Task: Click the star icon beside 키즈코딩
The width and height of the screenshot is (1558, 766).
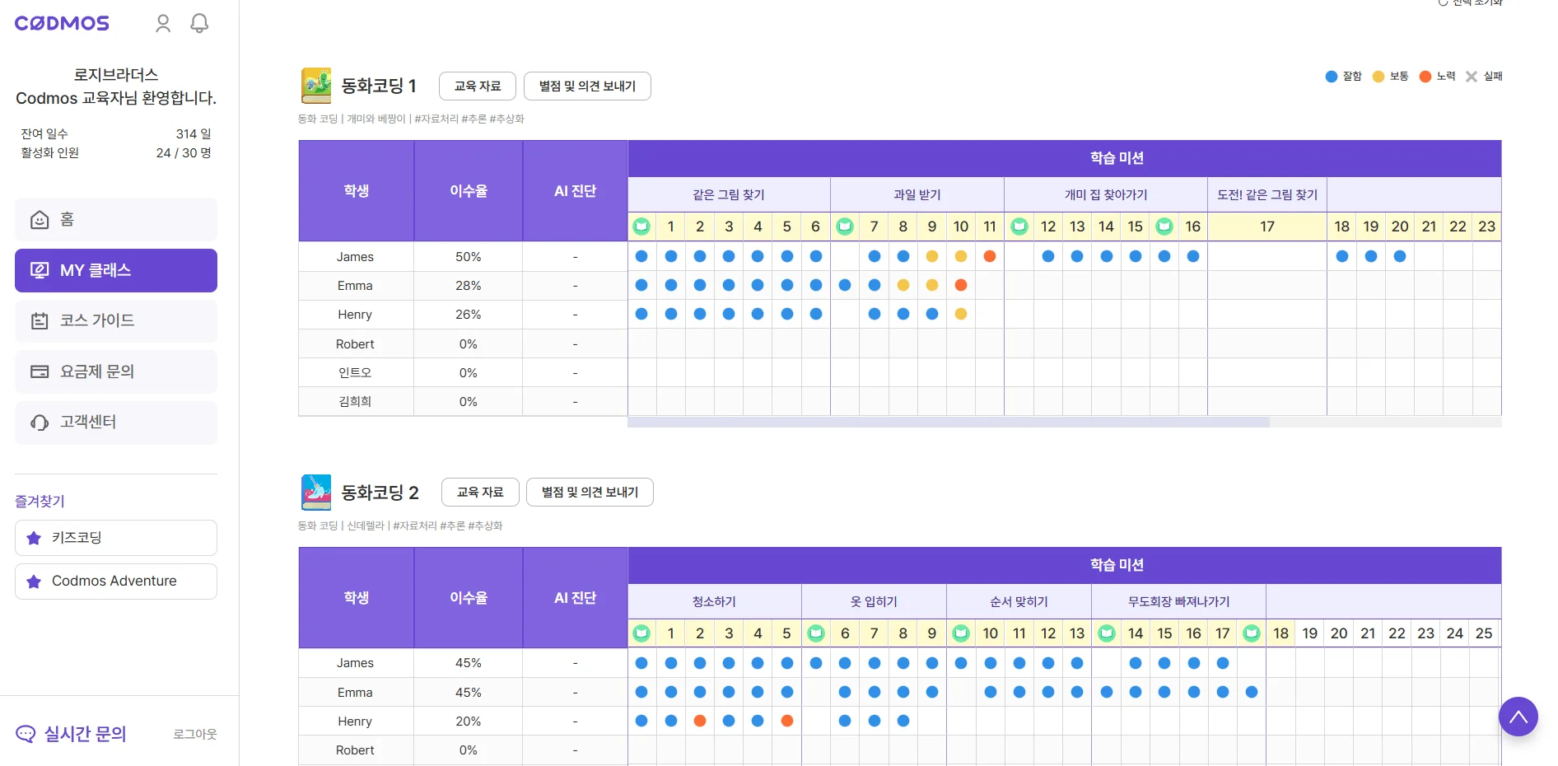Action: click(34, 538)
